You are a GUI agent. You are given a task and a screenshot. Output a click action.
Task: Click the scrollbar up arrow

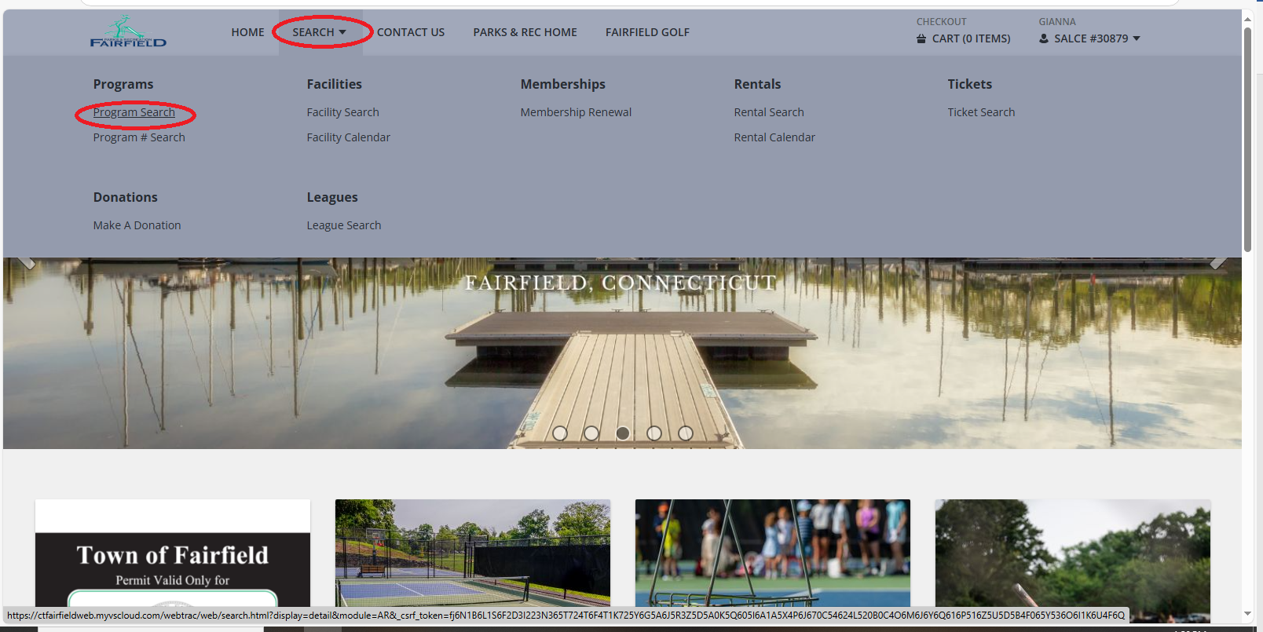tap(1247, 17)
